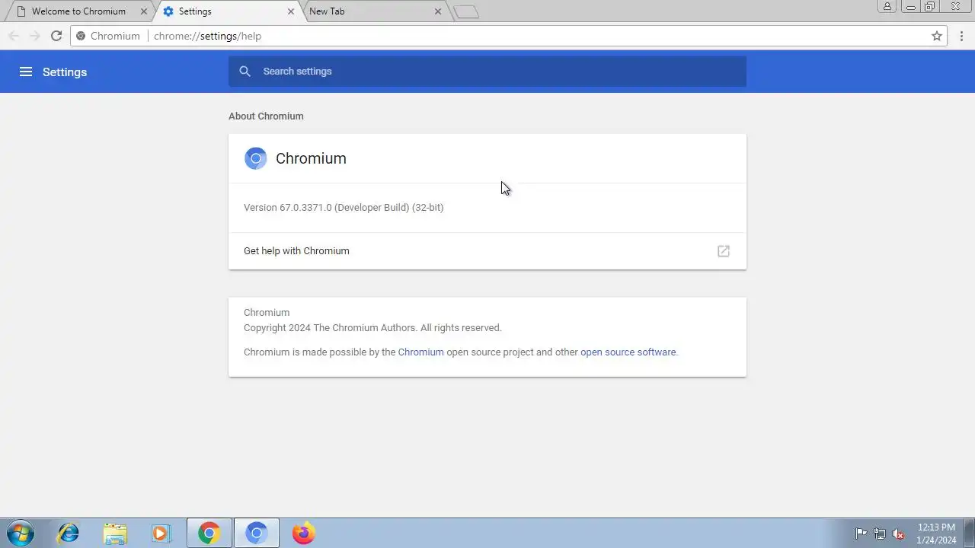Open a new tab with the tab-strip button
Screen dimensions: 975x548
(x=466, y=12)
